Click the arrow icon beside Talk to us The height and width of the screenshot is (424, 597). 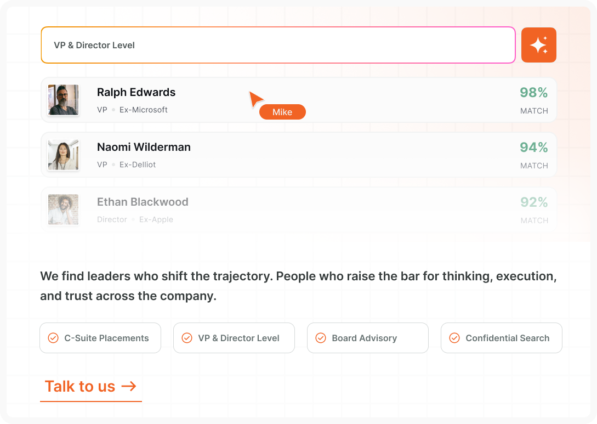pyautogui.click(x=129, y=386)
